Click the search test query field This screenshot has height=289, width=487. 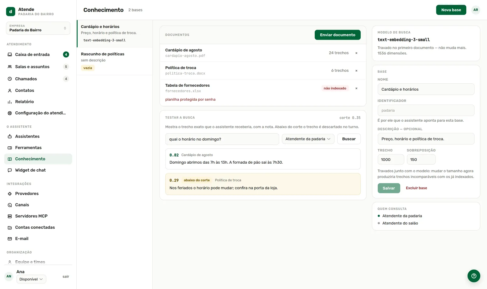222,139
